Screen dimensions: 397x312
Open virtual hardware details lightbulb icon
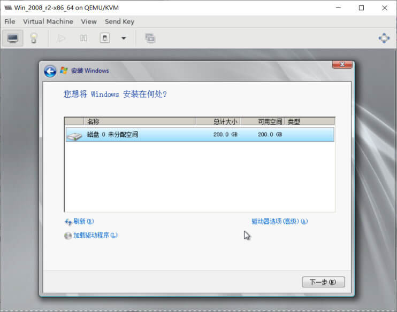click(x=34, y=38)
